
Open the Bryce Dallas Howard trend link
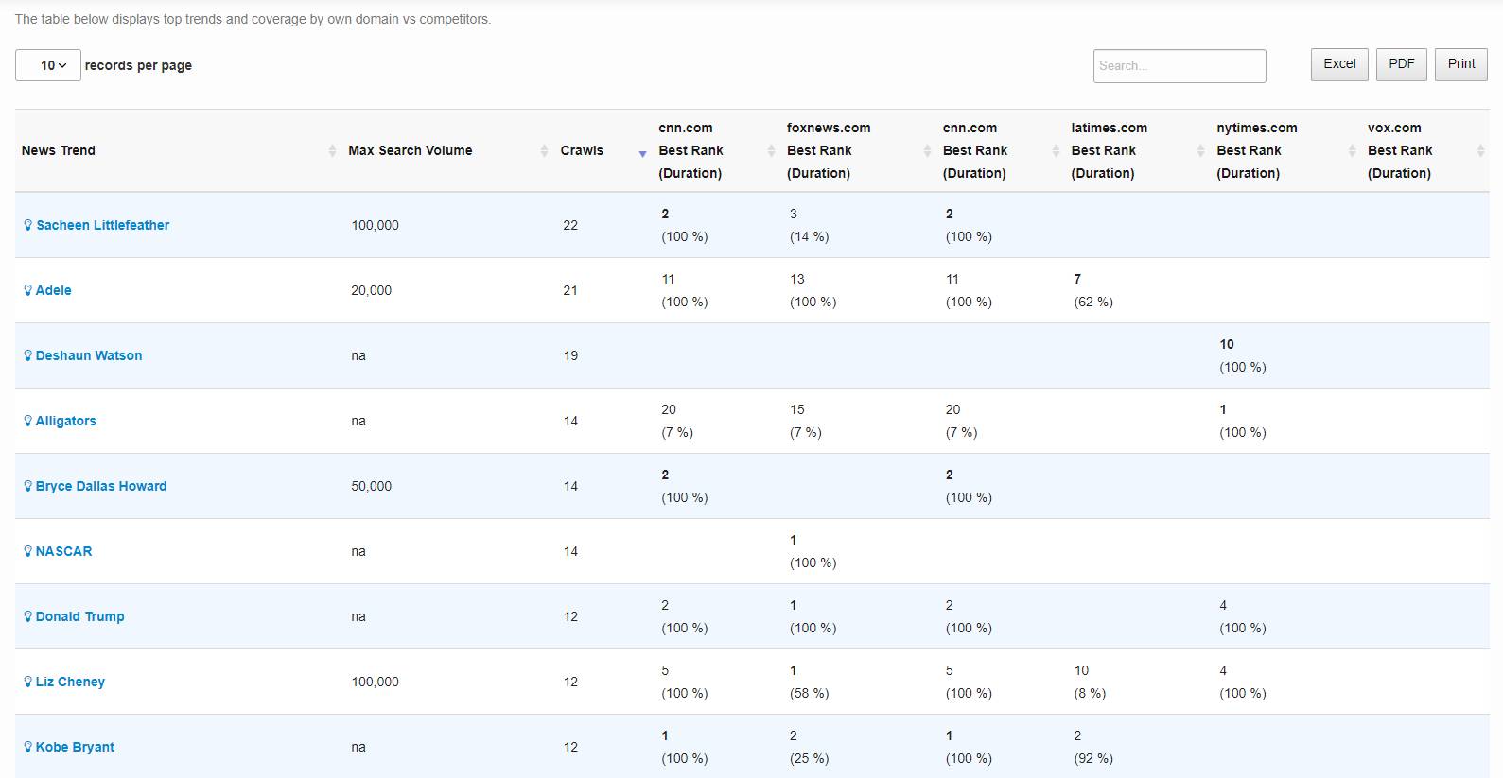[101, 486]
